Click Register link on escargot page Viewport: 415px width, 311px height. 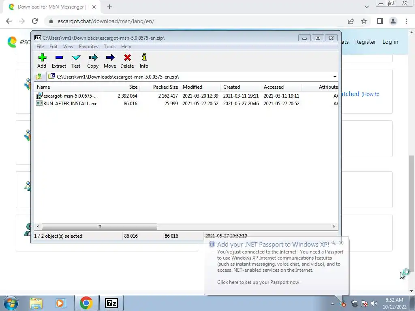[x=366, y=42]
